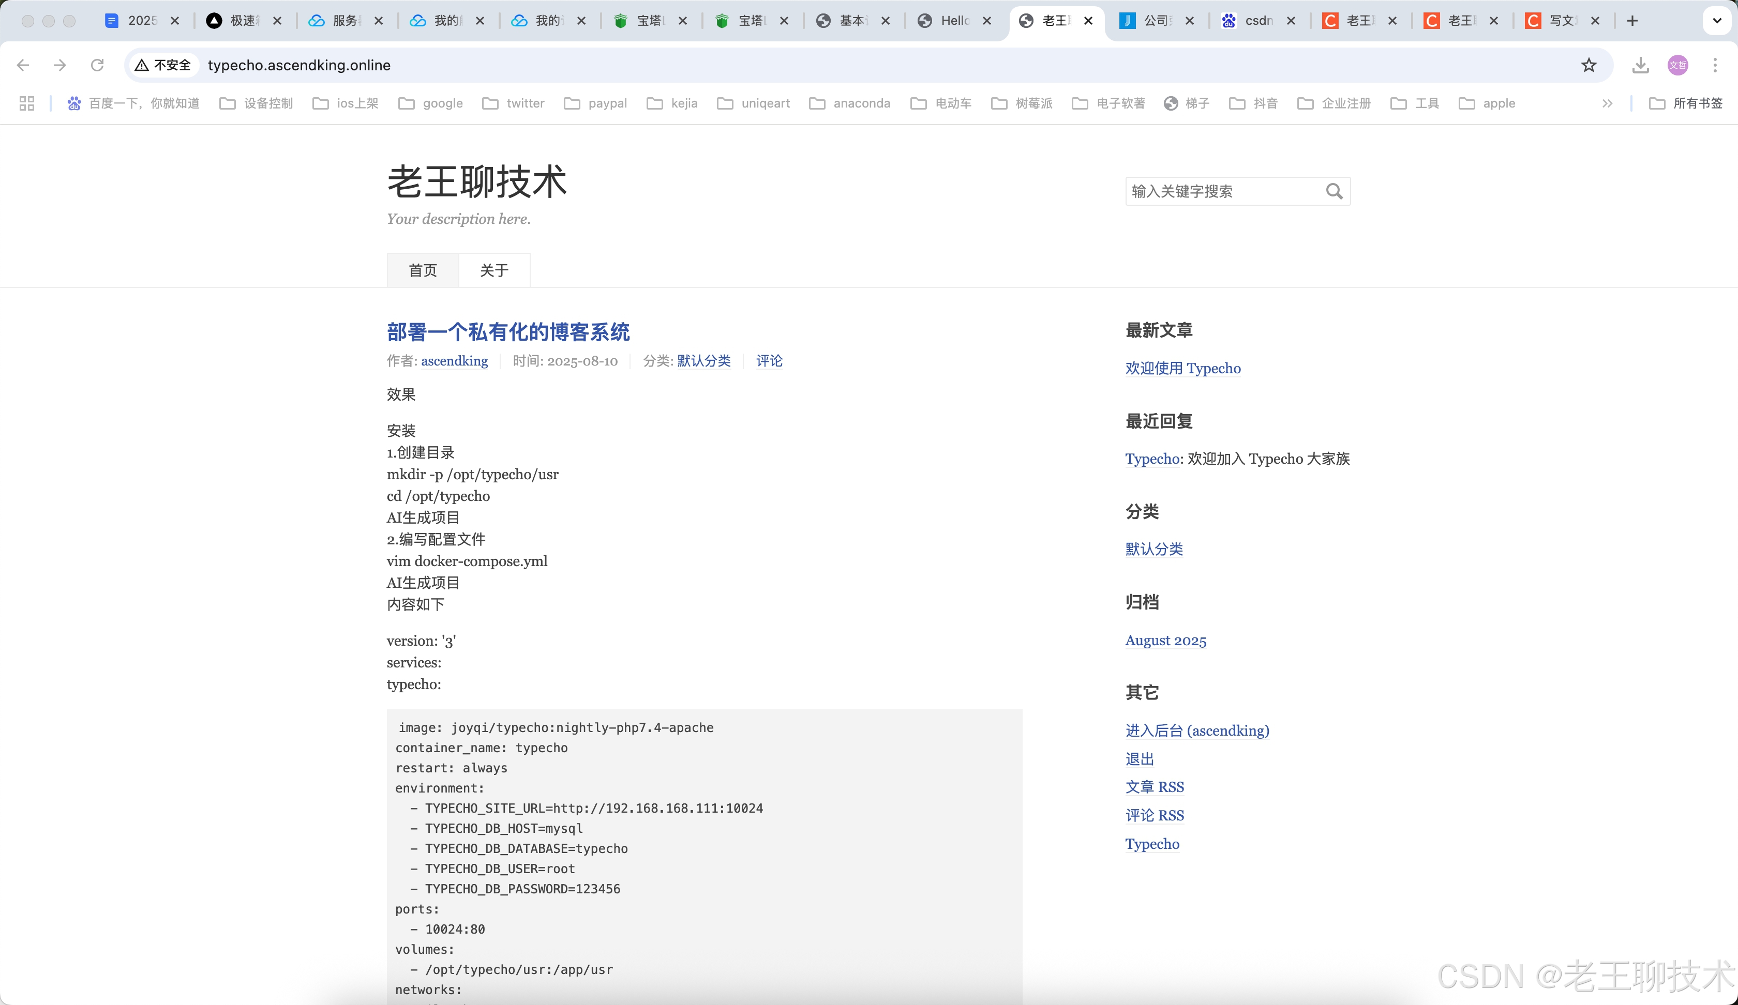The width and height of the screenshot is (1738, 1005).
Task: Close the 2025 tab
Action: (x=175, y=21)
